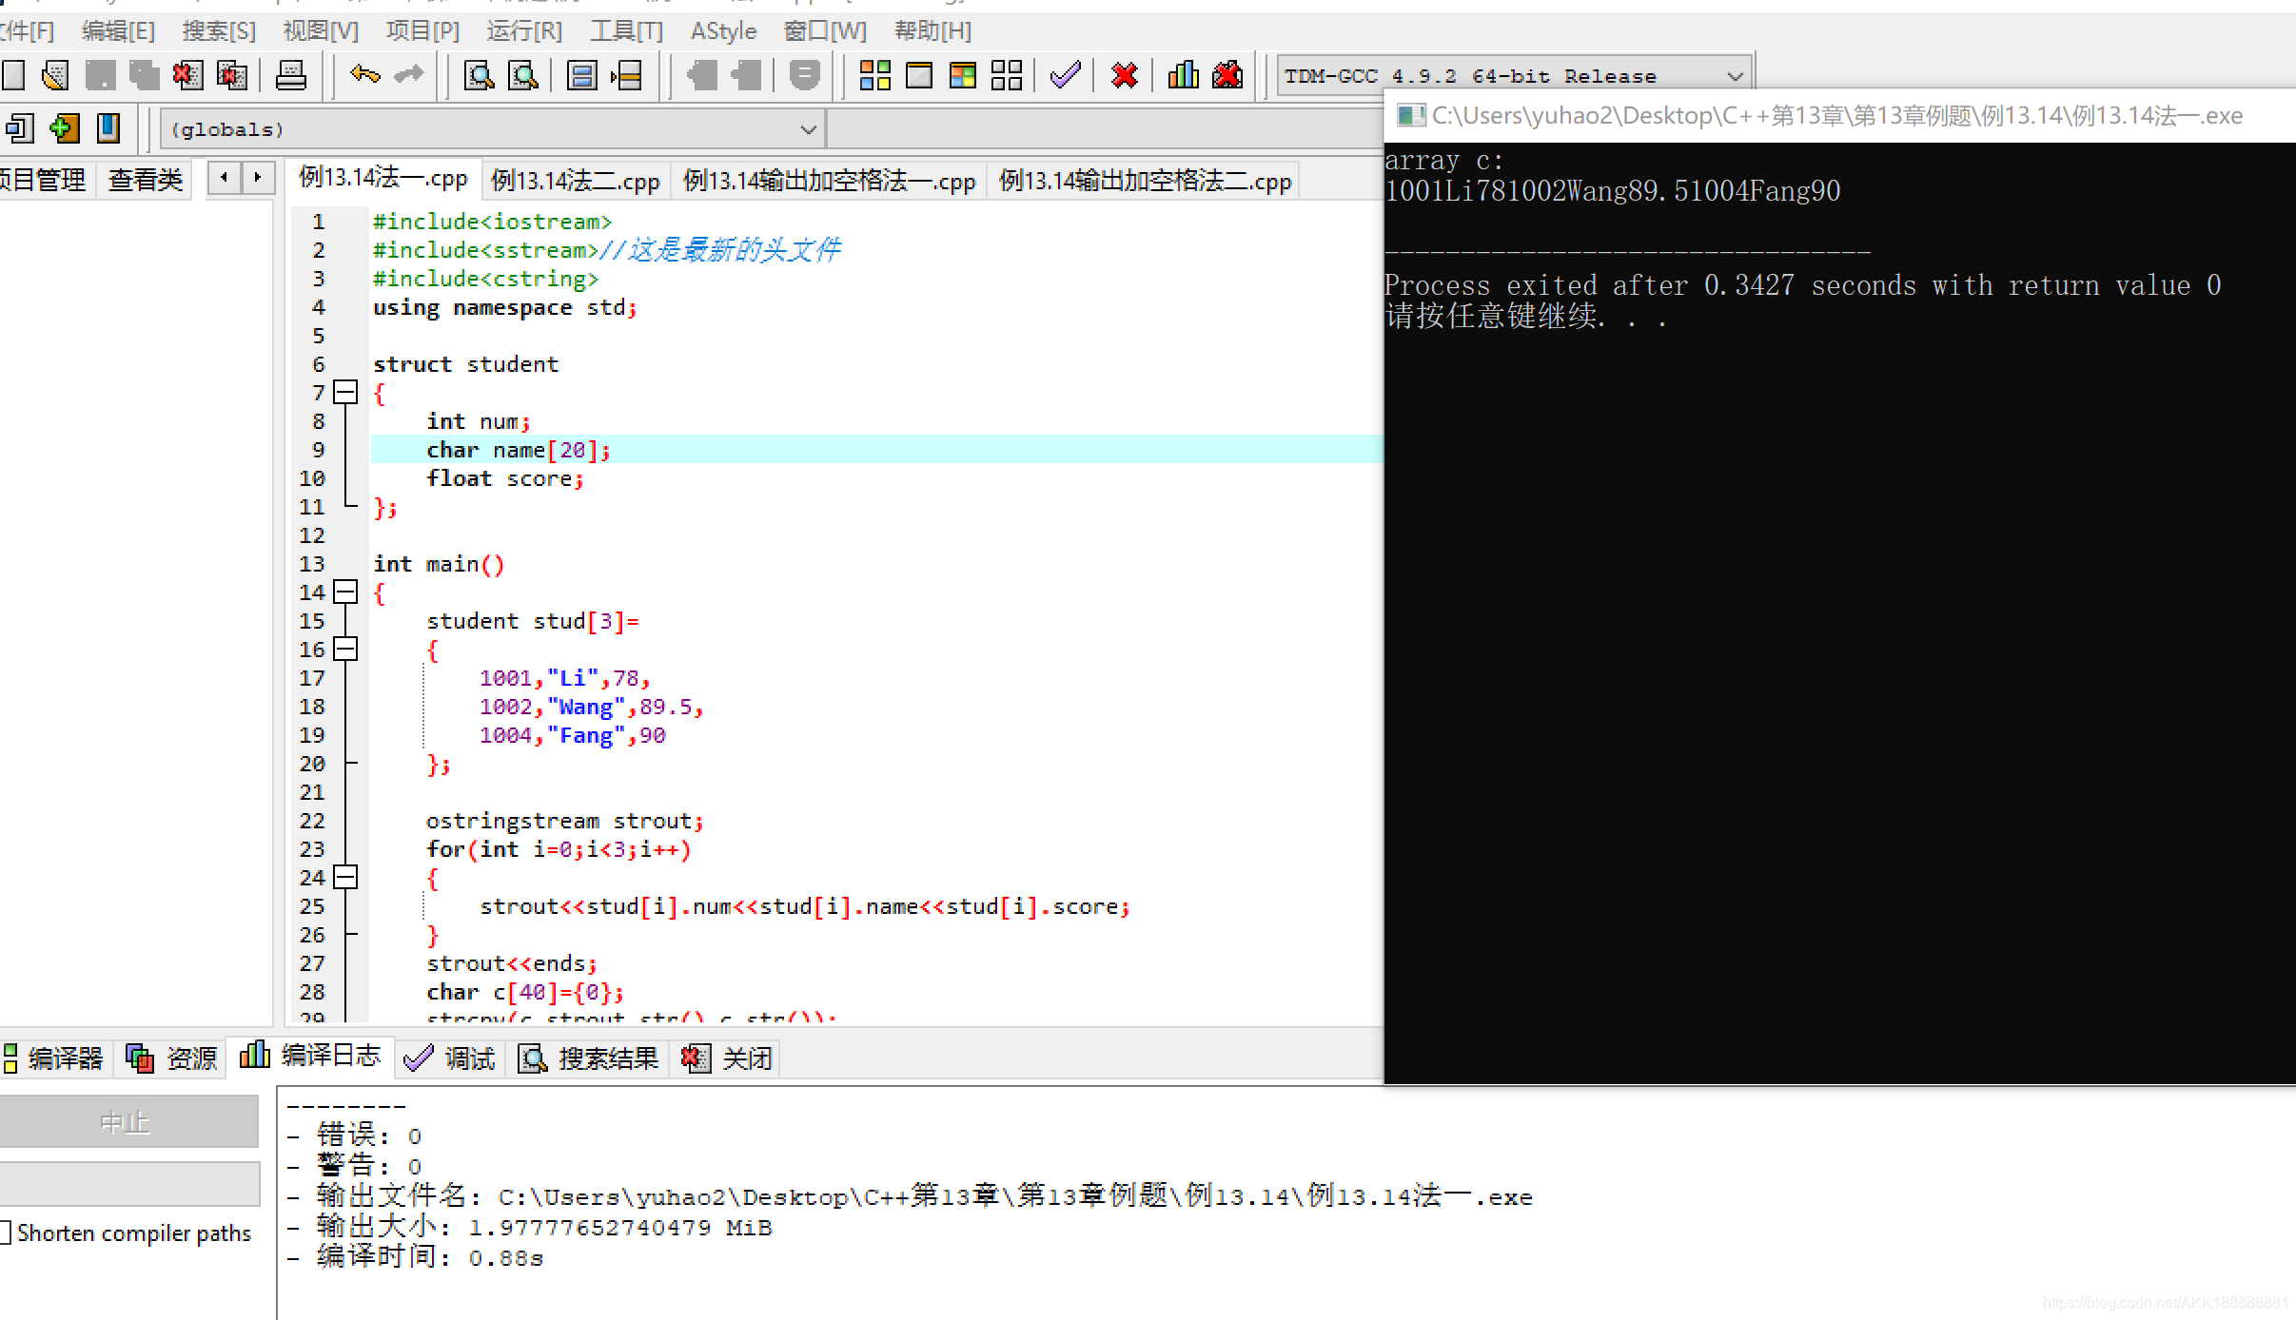Click the empty members dropdown beside (globals)
2296x1320 pixels.
(x=1106, y=129)
